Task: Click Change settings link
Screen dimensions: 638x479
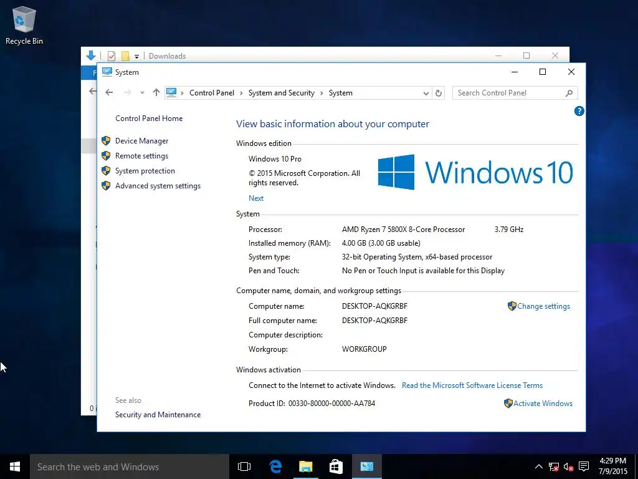Action: point(543,306)
